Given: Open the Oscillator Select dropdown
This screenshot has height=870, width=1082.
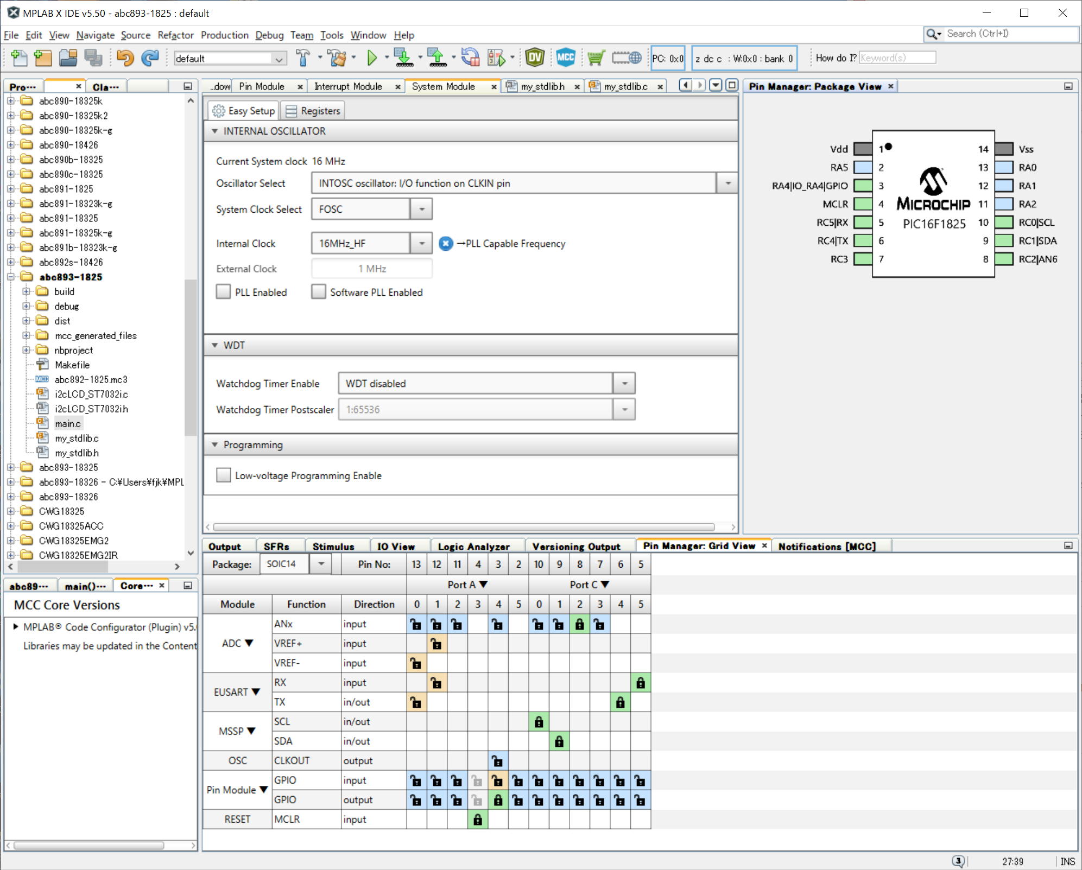Looking at the screenshot, I should [x=727, y=183].
